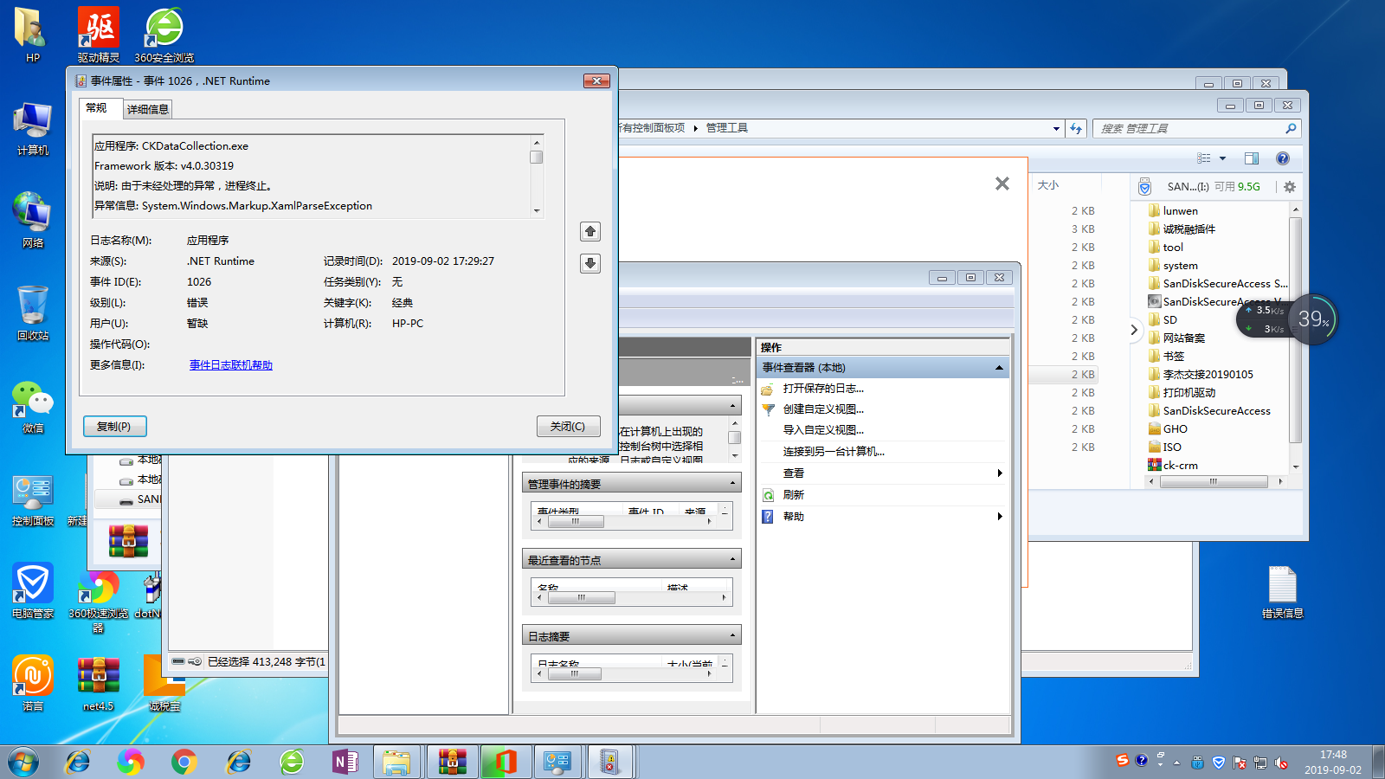The width and height of the screenshot is (1385, 779).
Task: Open the 事件日志联机帮助 link
Action: tap(231, 365)
